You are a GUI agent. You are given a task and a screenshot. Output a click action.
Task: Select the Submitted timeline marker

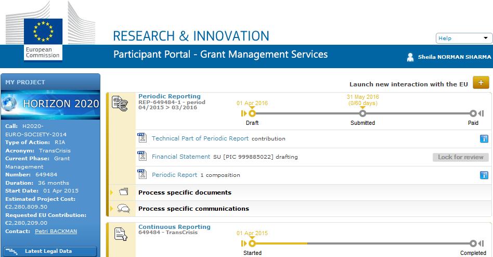(362, 113)
